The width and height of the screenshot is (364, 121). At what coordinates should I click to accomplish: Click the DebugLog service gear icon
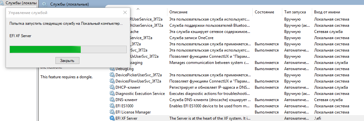(112, 68)
